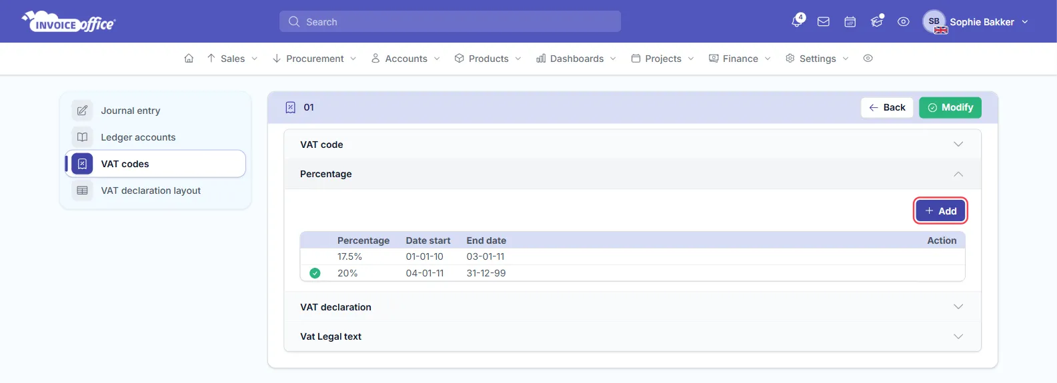Click the Date start column header

click(428, 240)
